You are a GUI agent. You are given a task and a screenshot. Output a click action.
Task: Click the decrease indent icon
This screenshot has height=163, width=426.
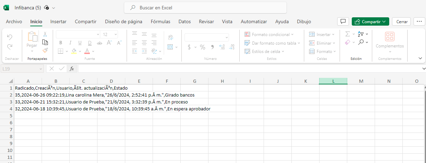coord(135,51)
